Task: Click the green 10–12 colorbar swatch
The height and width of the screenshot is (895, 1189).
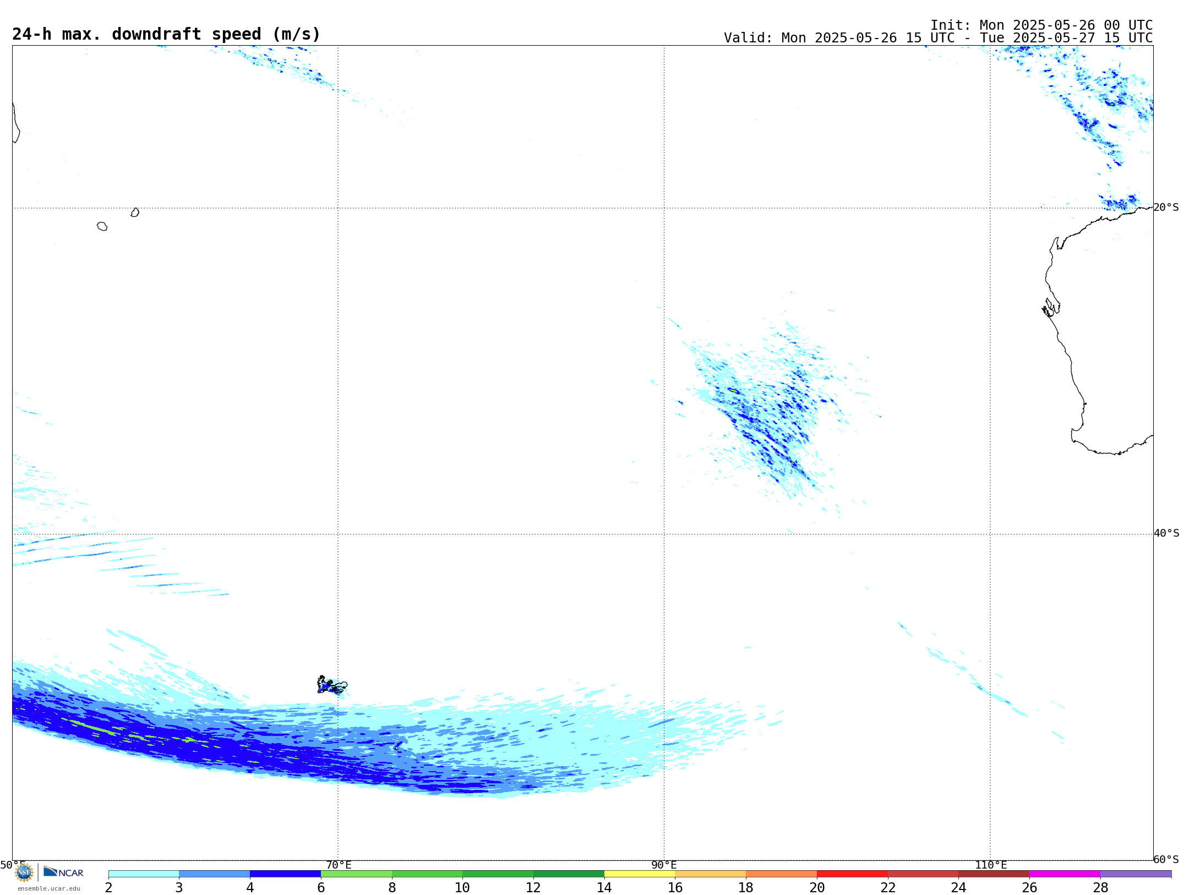Action: [498, 874]
